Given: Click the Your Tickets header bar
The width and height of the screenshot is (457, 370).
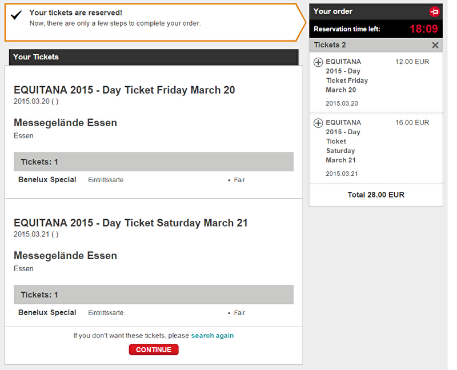Looking at the screenshot, I should coord(154,57).
